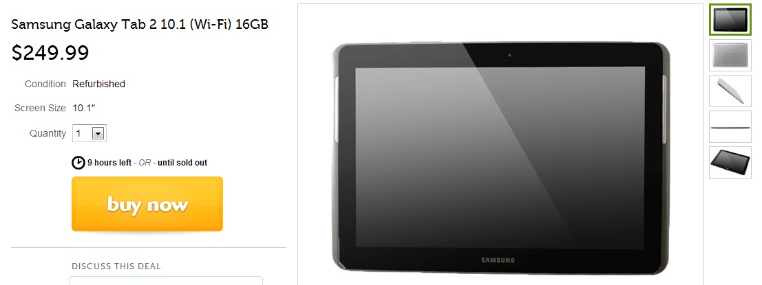Viewport: 762px width, 285px height.
Task: Select the Quantity box showing 1
Action: click(x=89, y=133)
